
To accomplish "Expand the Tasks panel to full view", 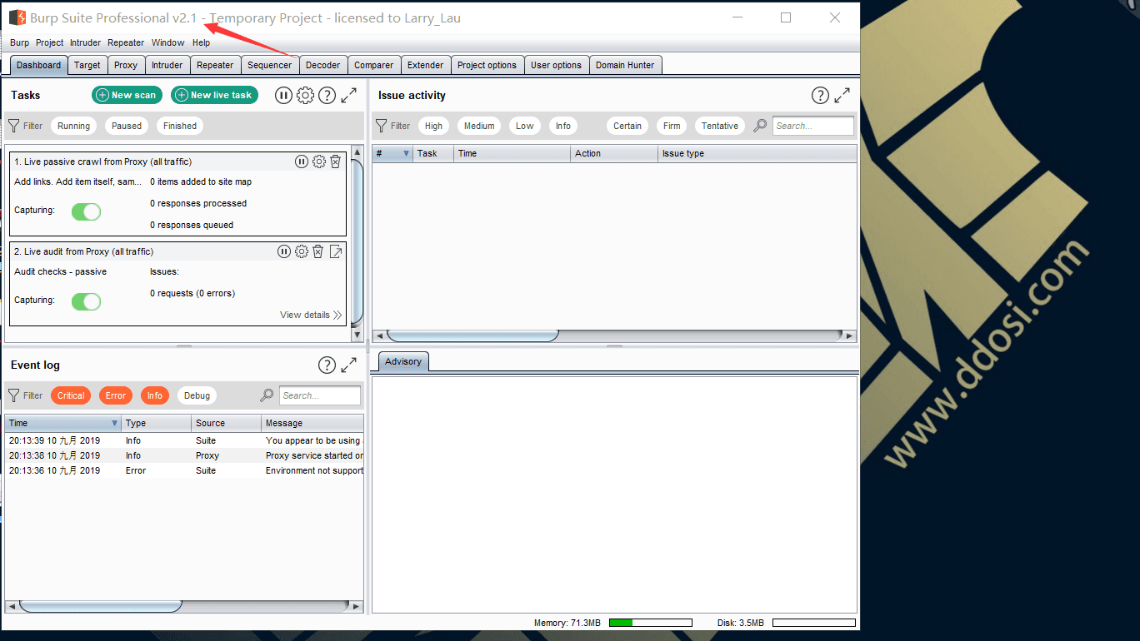I will pos(349,96).
